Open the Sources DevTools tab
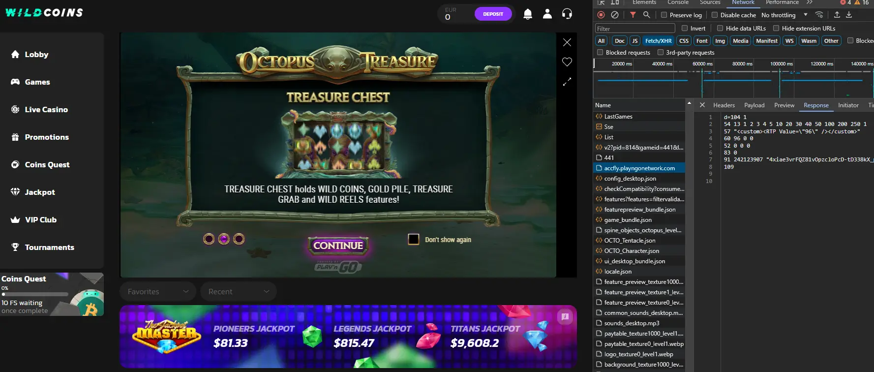 710,2
